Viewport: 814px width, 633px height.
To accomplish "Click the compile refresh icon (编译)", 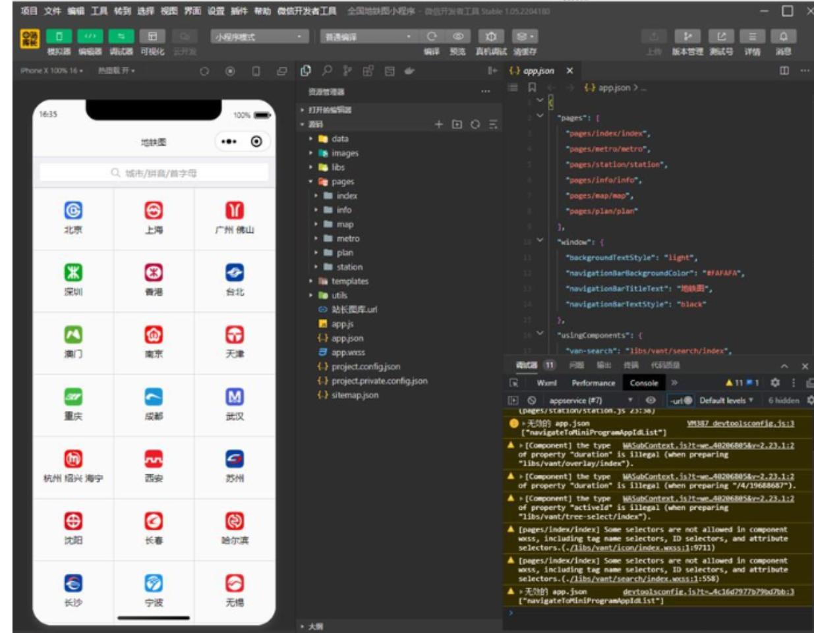I will point(432,37).
